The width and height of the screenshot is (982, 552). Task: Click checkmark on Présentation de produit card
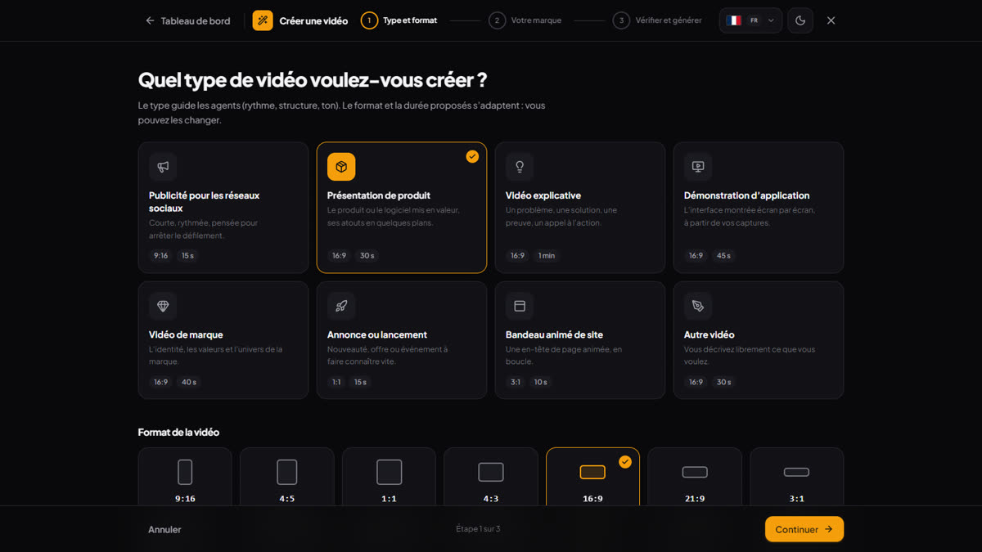(x=472, y=156)
